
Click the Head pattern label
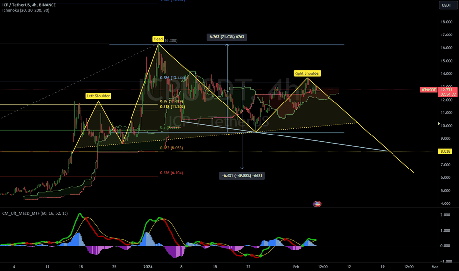tap(158, 39)
